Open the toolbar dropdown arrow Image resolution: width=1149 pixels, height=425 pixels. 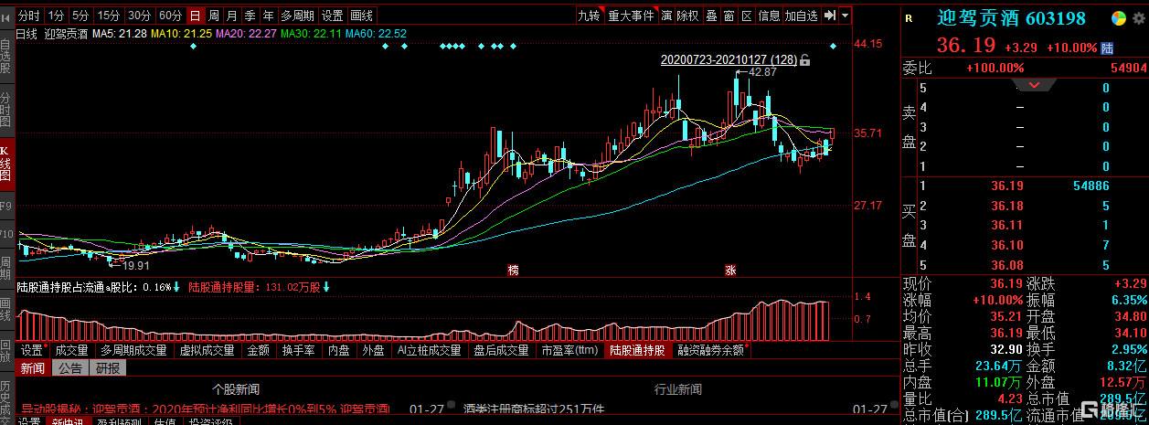[845, 16]
